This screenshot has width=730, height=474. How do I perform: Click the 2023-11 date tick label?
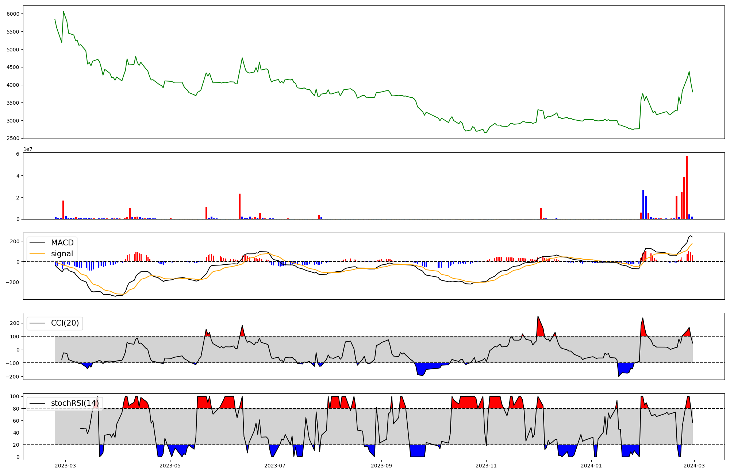(x=486, y=466)
